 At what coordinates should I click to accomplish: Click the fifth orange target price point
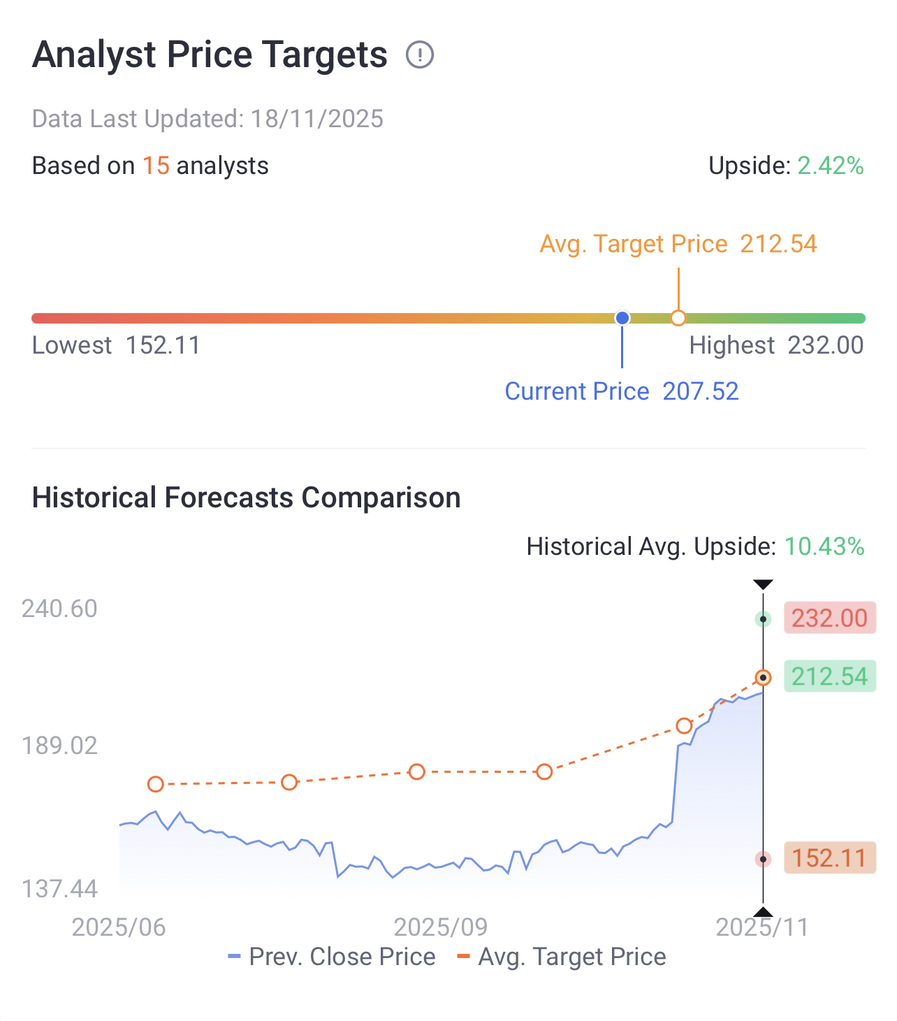click(x=684, y=726)
